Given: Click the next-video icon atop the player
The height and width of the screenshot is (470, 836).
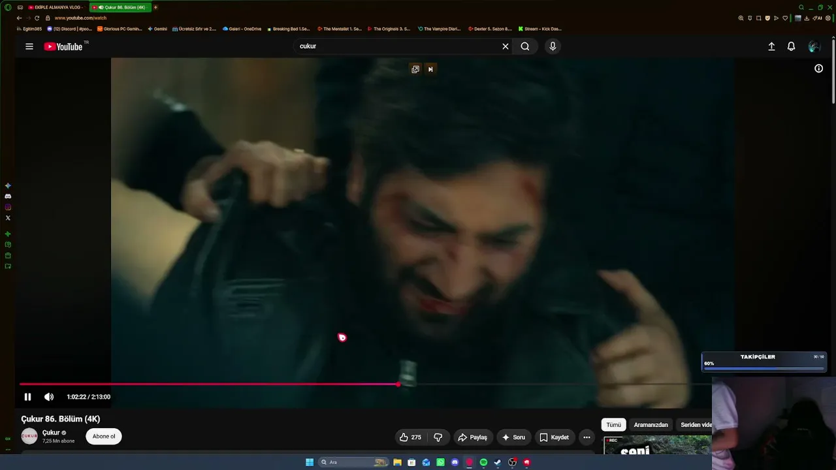Looking at the screenshot, I should [x=430, y=69].
